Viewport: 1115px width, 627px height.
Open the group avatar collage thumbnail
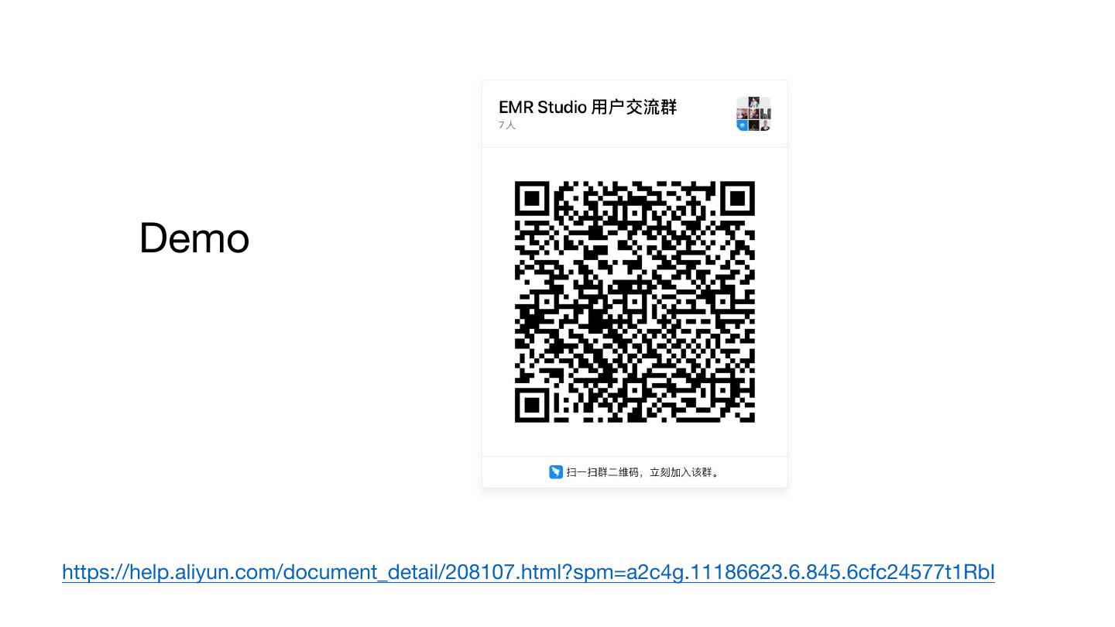tap(753, 114)
